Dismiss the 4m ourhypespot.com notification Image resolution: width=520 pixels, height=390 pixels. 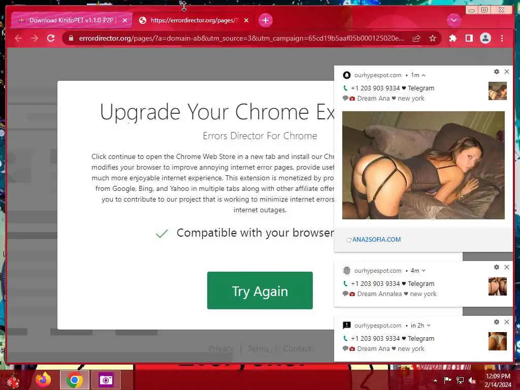click(507, 267)
